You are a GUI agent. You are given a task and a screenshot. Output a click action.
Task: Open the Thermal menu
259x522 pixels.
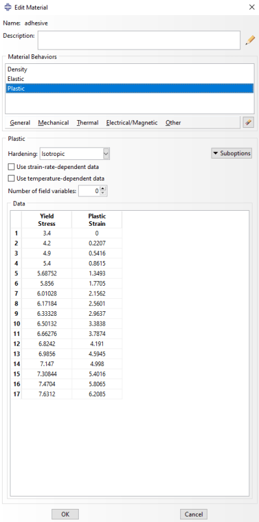pos(87,123)
